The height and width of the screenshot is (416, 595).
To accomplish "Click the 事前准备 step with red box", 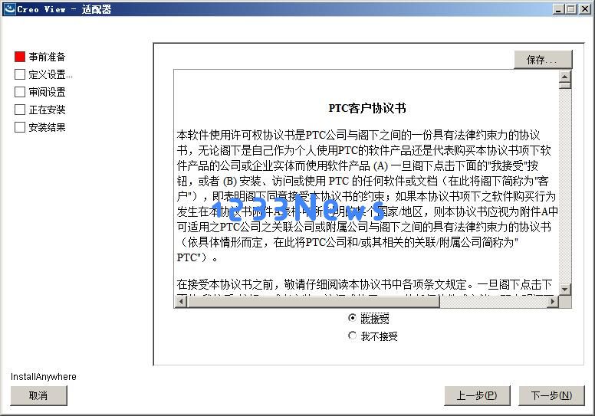I will pos(40,57).
